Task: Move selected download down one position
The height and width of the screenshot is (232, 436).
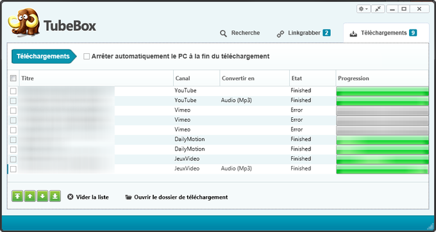Action: 42,197
